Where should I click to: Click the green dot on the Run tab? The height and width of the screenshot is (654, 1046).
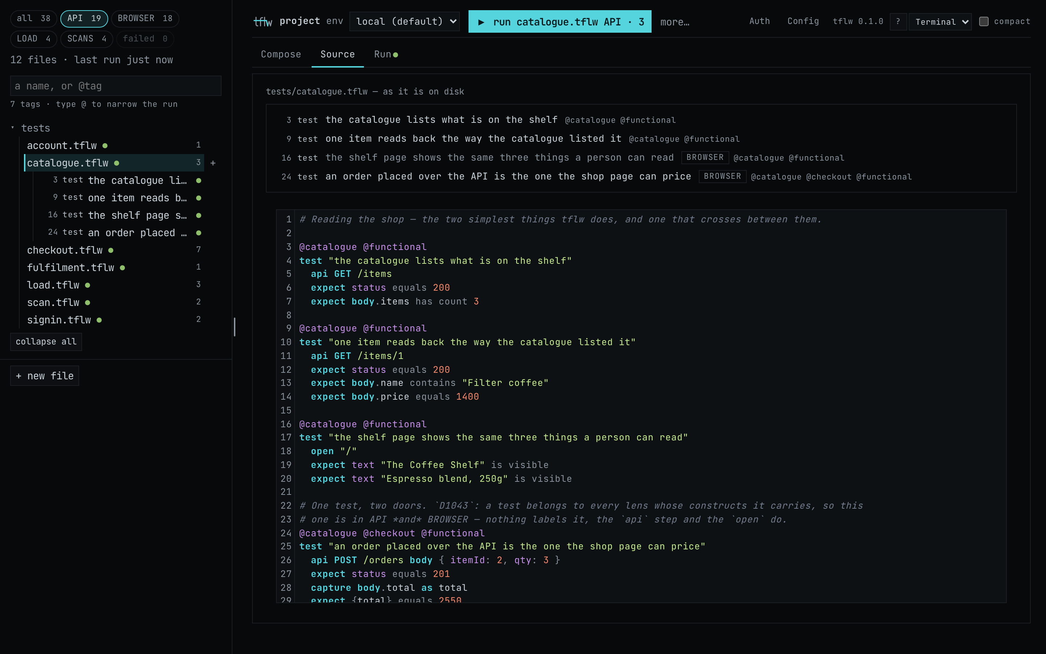(x=396, y=54)
